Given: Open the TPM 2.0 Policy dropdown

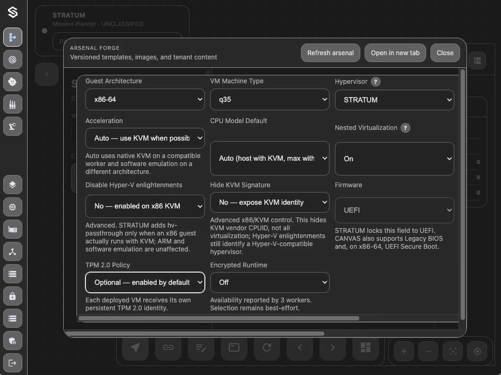Looking at the screenshot, I should [x=145, y=282].
